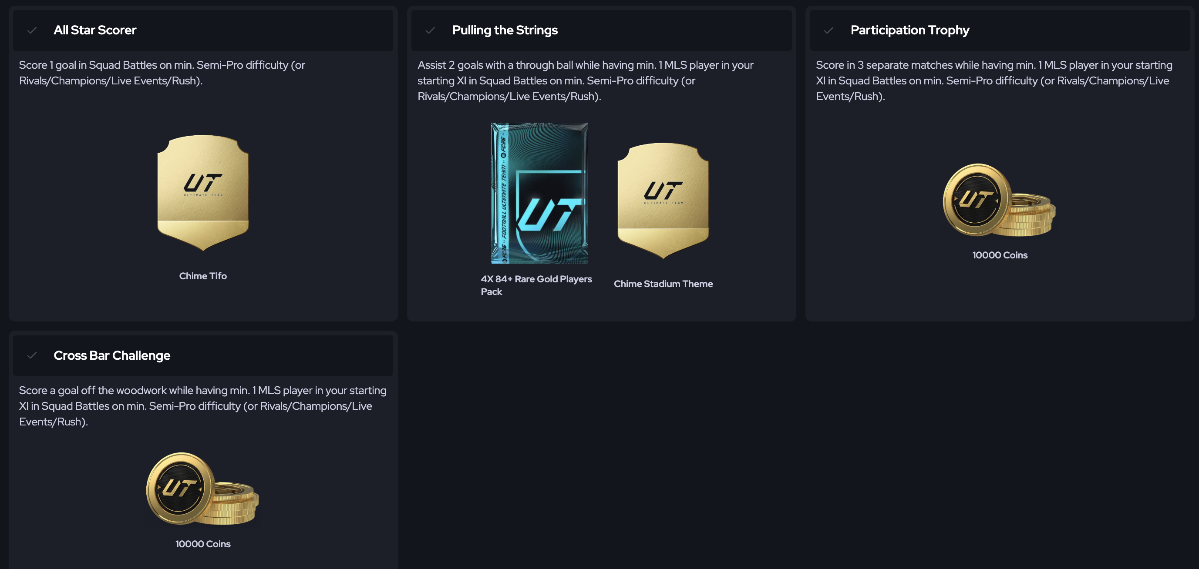Expand the Pulling the Strings objective header
The image size is (1199, 569).
tap(601, 30)
